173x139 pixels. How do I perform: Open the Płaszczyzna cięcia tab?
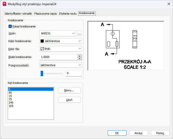(45, 14)
